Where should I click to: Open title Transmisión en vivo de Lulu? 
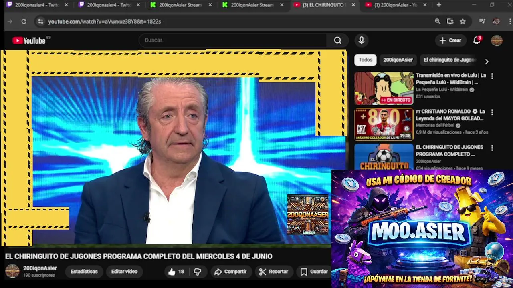[x=451, y=79]
